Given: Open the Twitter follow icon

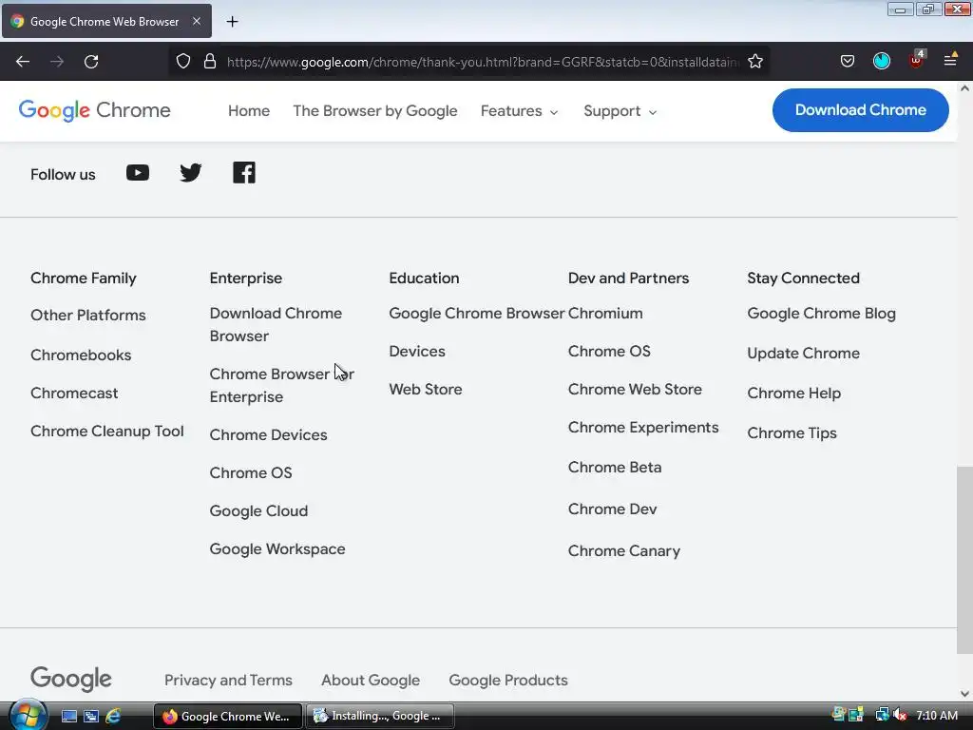Looking at the screenshot, I should click(190, 173).
